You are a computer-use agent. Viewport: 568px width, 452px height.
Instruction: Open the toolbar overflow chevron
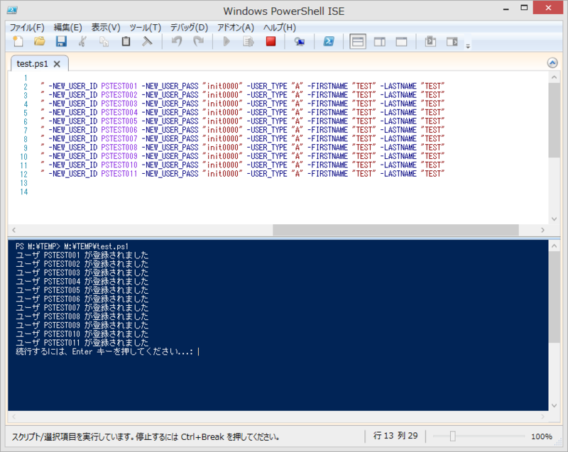tap(468, 45)
